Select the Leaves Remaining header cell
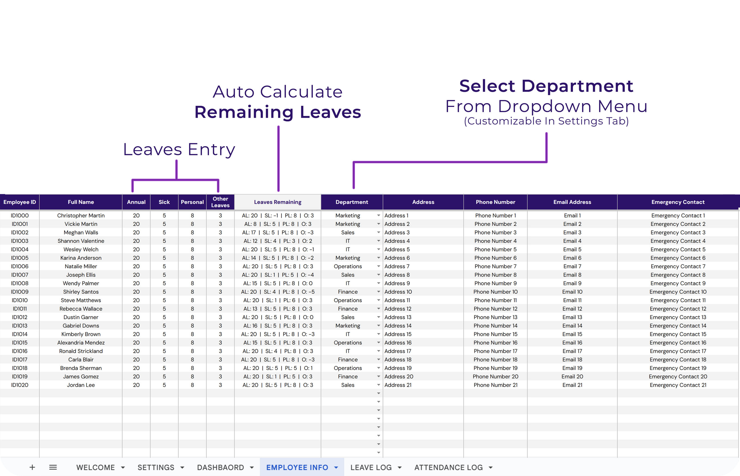740x476 pixels. click(x=277, y=202)
